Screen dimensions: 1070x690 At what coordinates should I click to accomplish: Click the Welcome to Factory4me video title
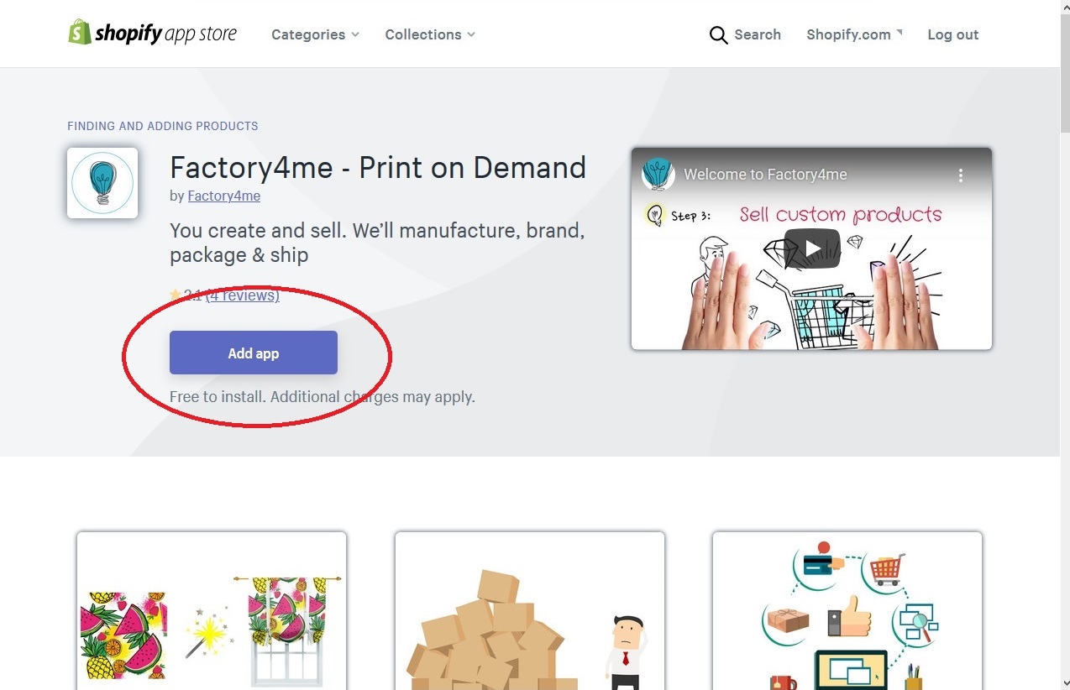click(765, 175)
